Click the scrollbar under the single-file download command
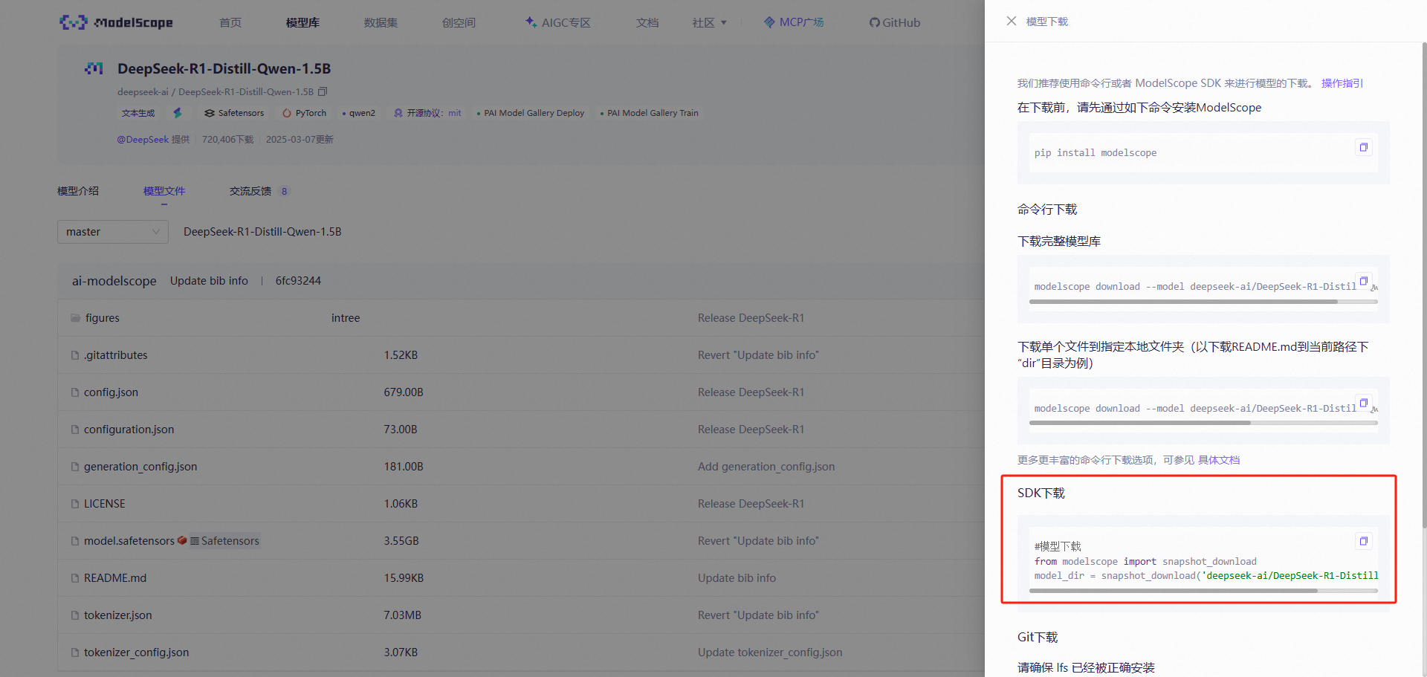 tap(1139, 423)
